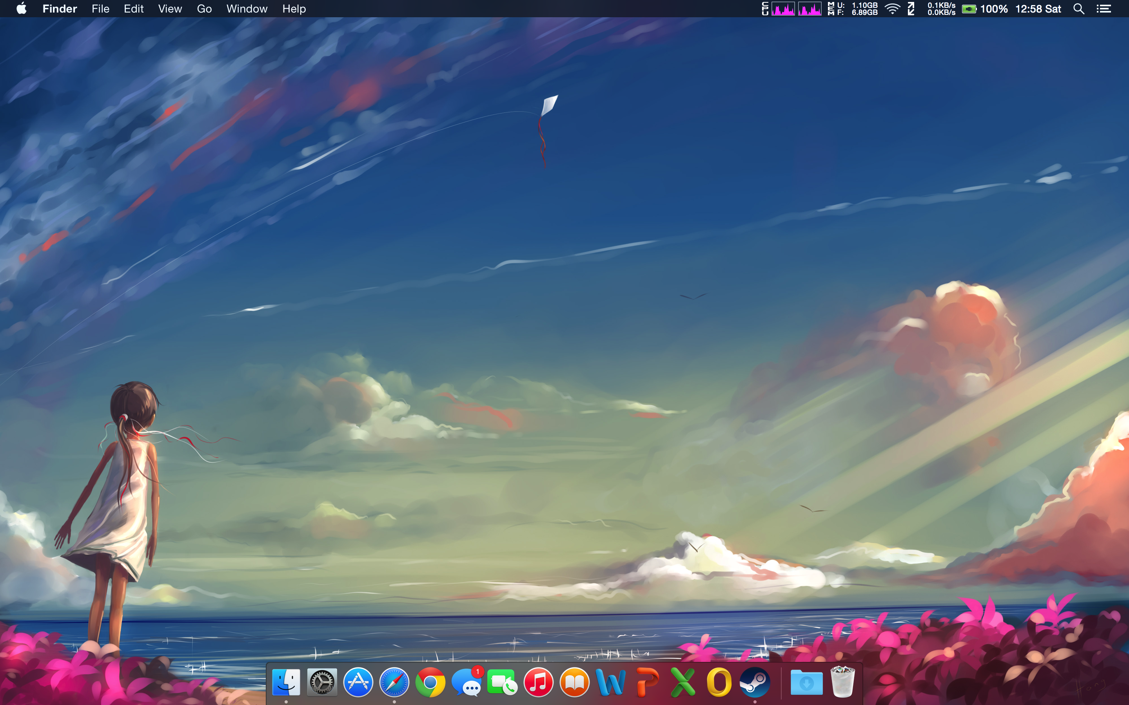Open the Trash in Dock
Image resolution: width=1129 pixels, height=705 pixels.
point(842,682)
